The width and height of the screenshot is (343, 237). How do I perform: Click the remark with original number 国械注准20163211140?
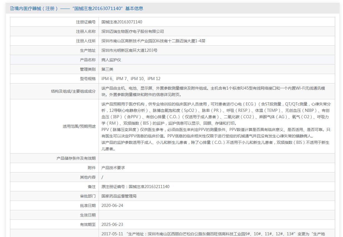click(135, 187)
